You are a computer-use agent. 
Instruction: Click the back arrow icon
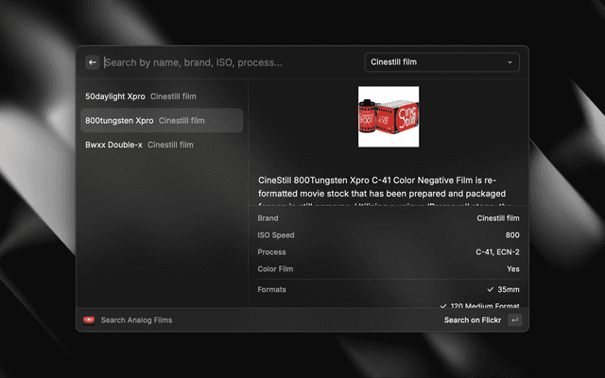point(93,62)
